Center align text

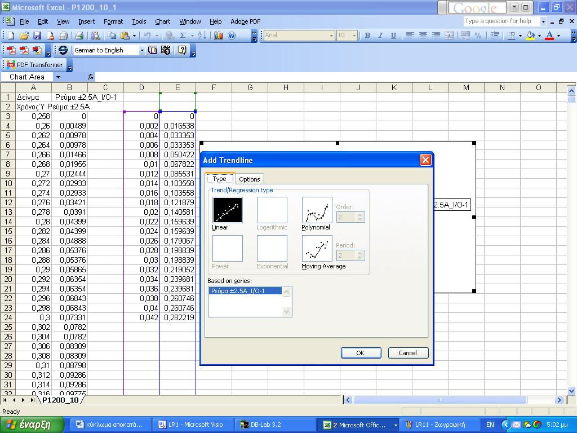(423, 36)
